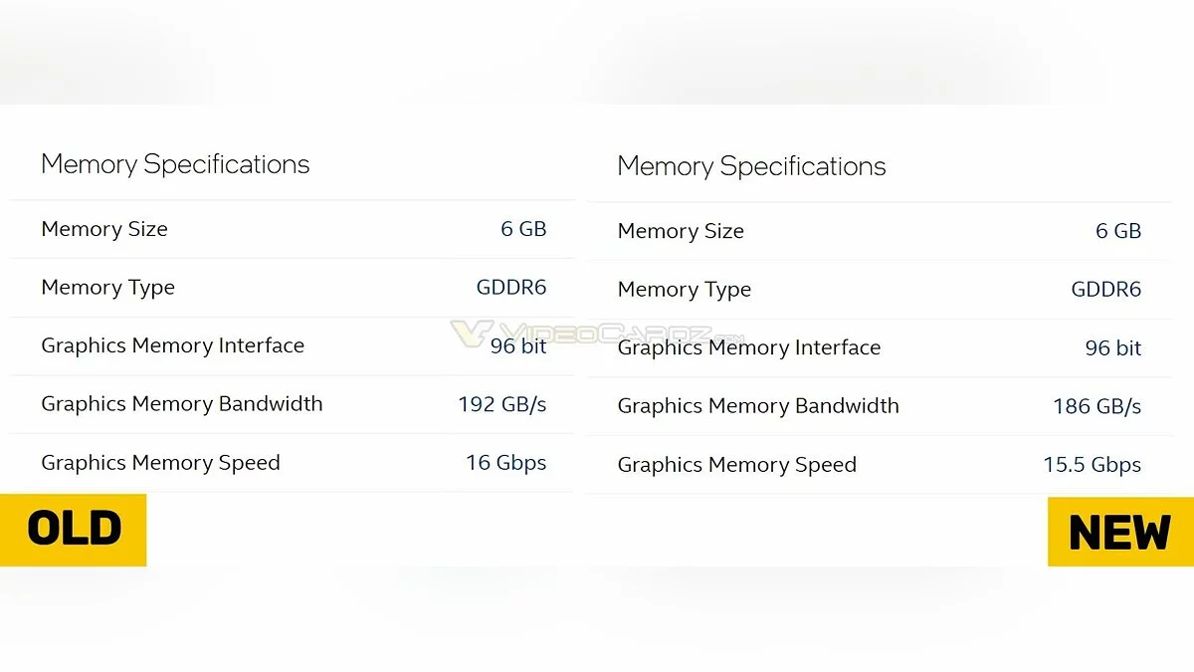
Task: Click 96 bit value in new specs
Action: coord(1112,348)
